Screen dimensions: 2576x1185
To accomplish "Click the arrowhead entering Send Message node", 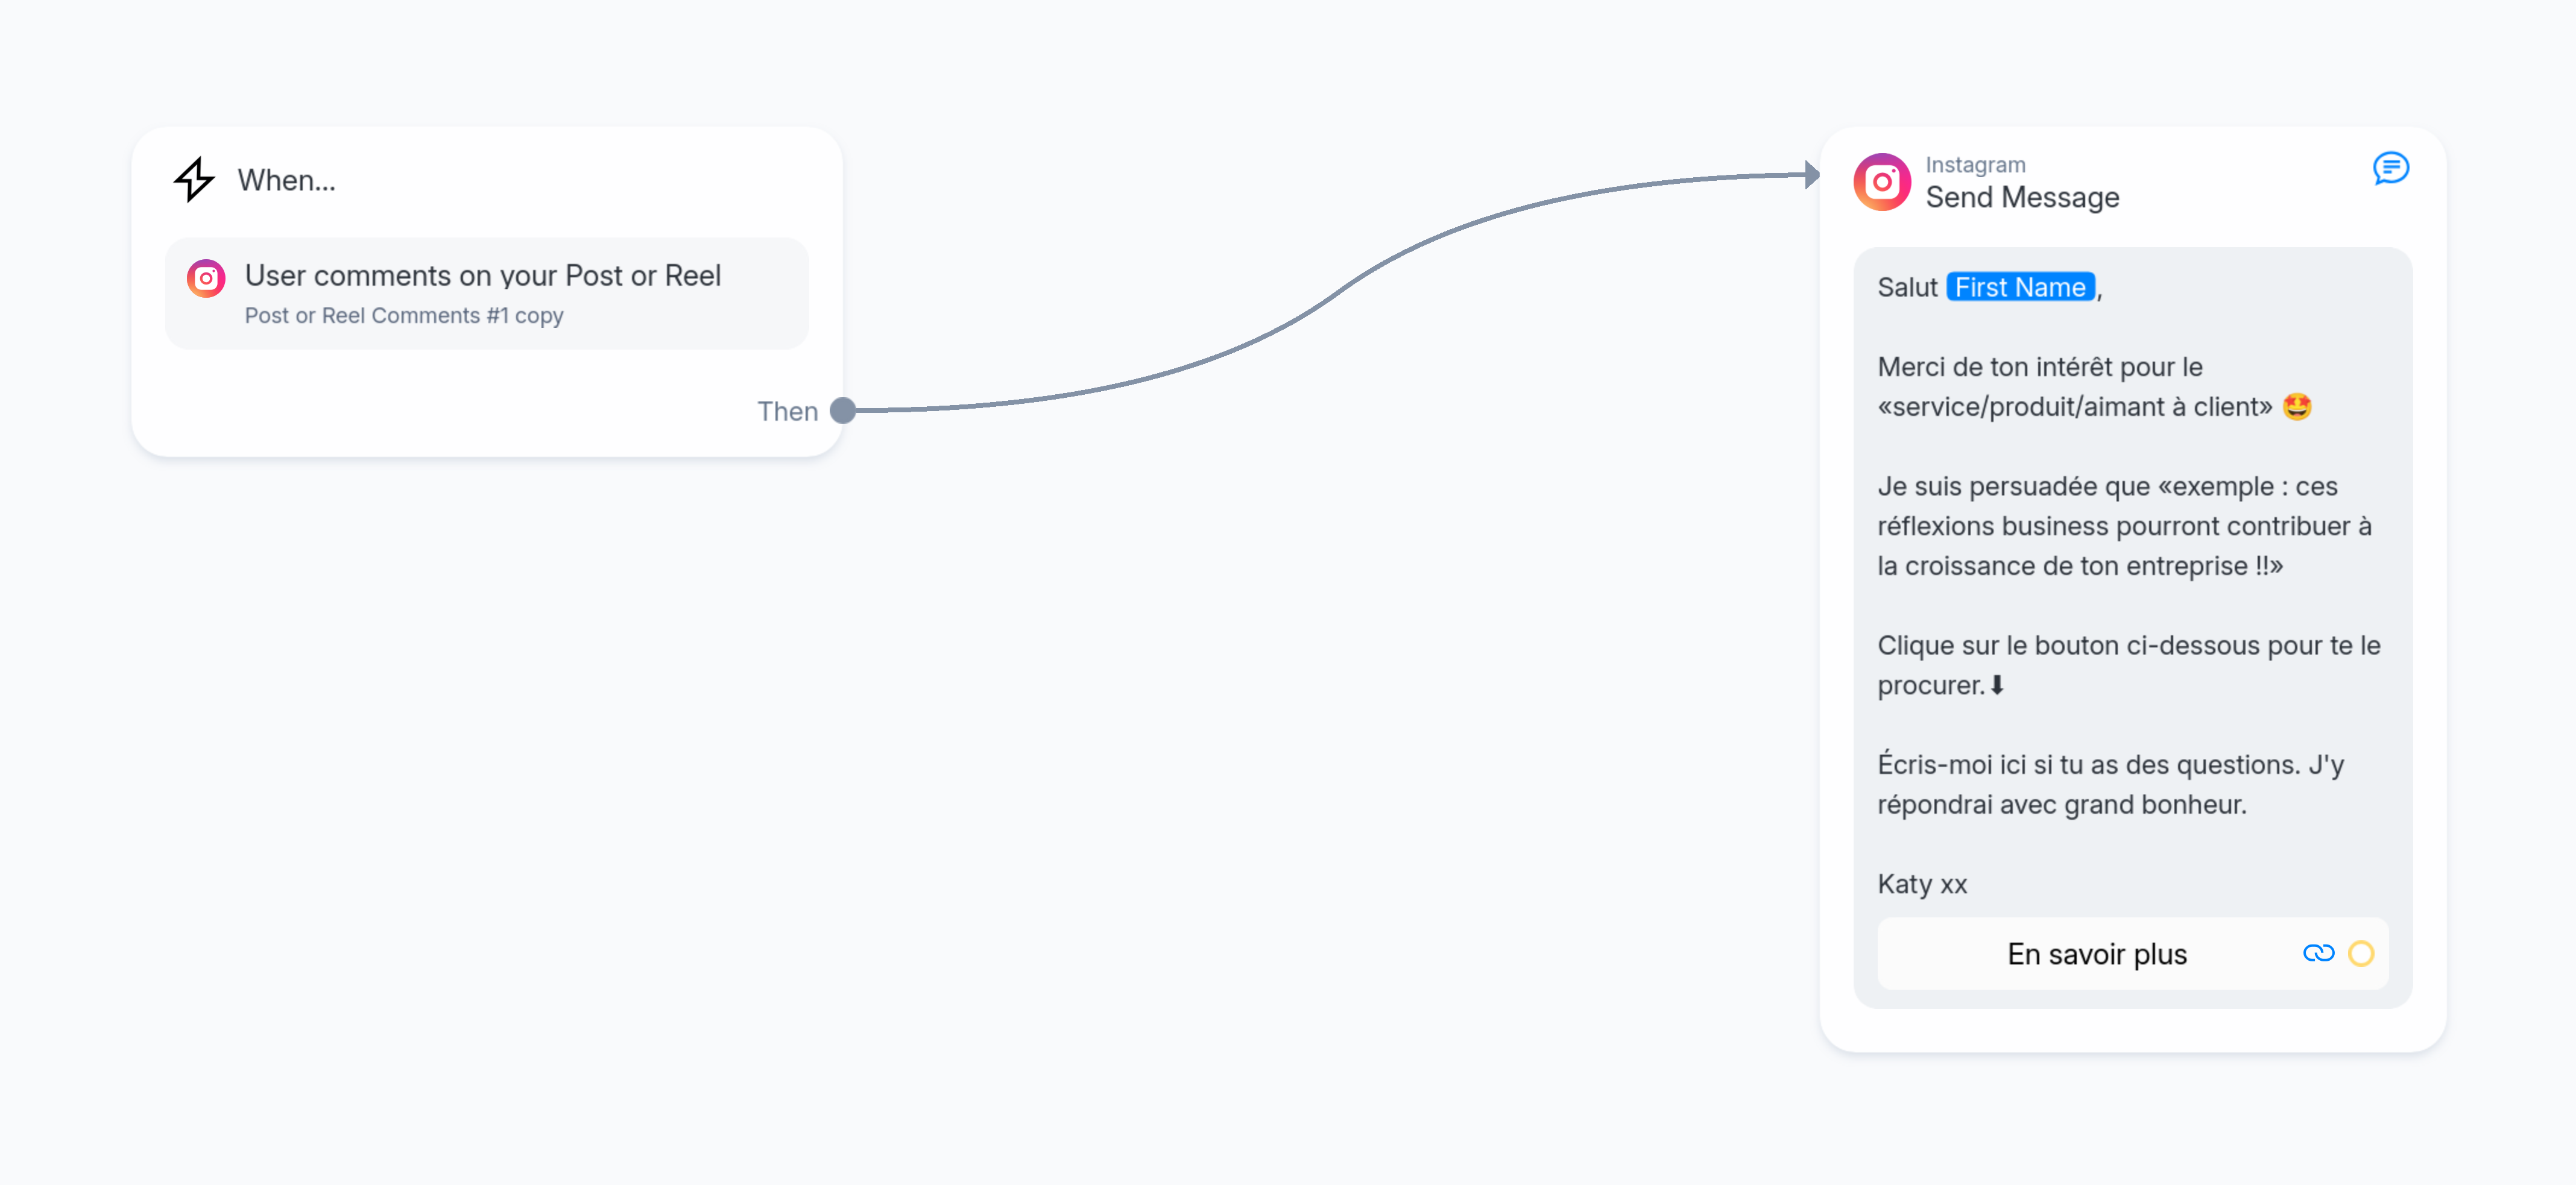I will tap(1811, 174).
